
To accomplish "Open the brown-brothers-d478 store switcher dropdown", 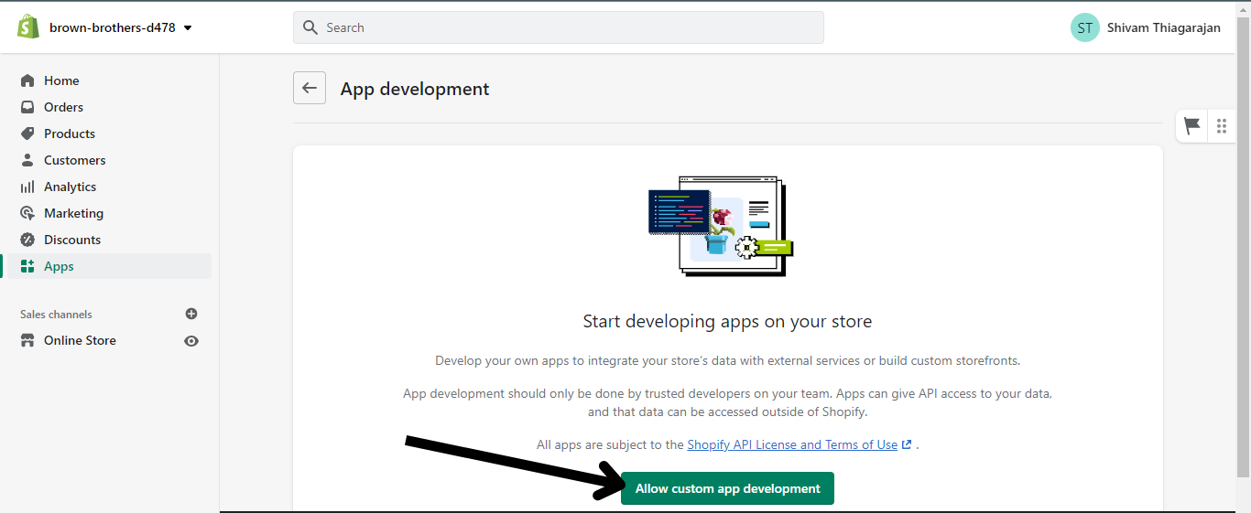I will [120, 27].
